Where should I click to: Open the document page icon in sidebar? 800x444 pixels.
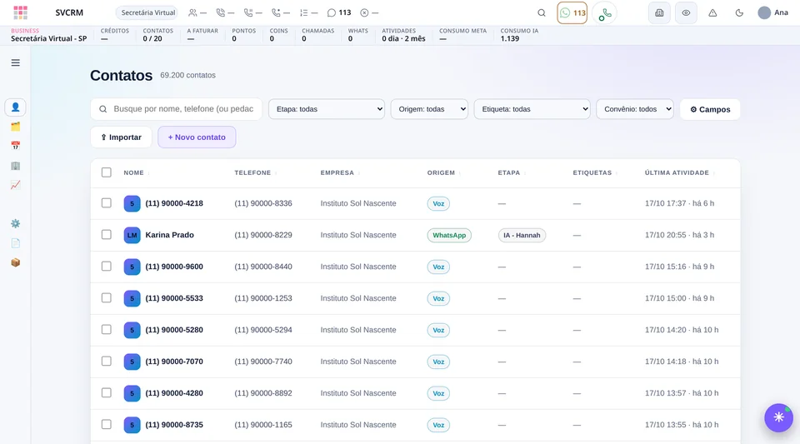coord(15,243)
